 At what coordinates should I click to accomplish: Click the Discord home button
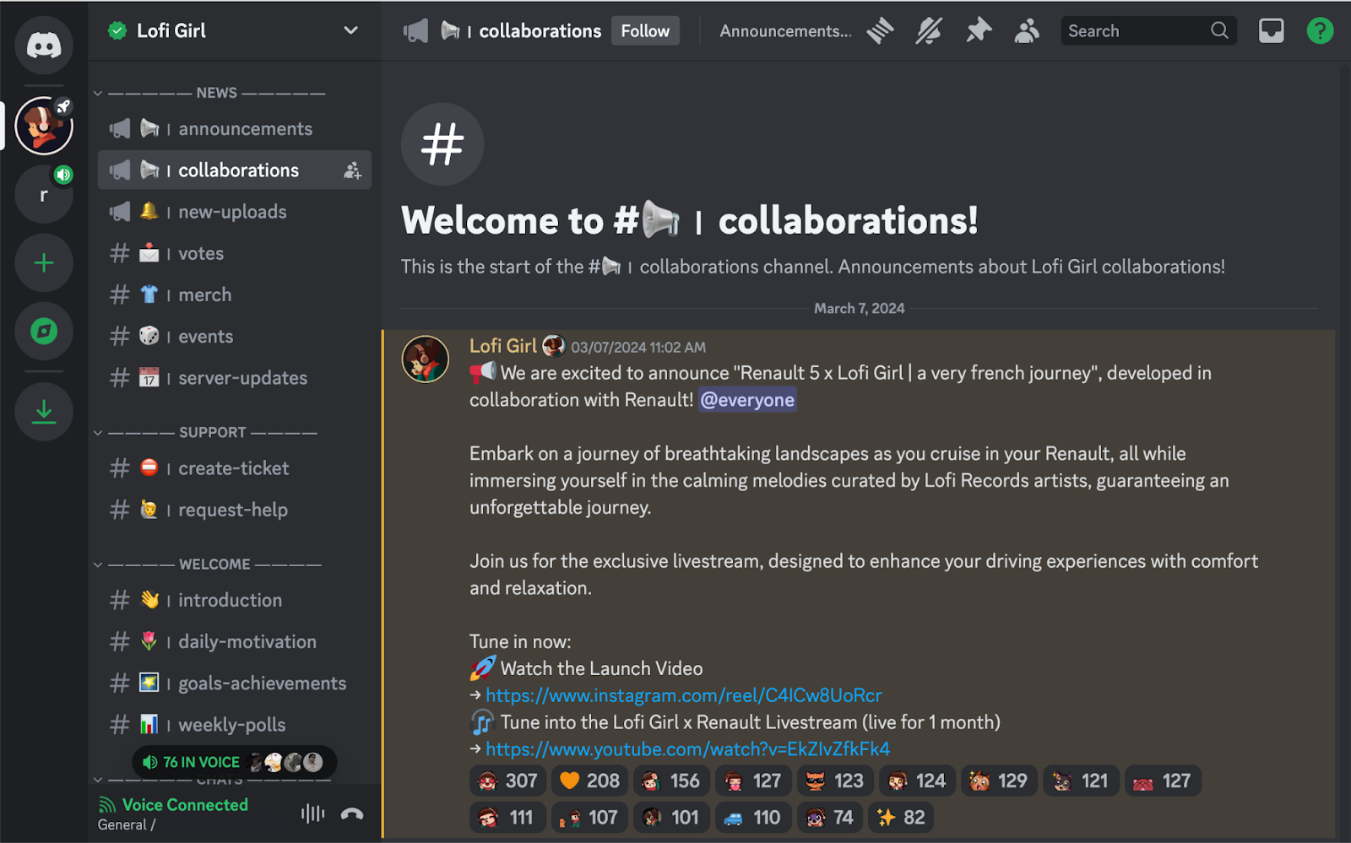pos(44,45)
